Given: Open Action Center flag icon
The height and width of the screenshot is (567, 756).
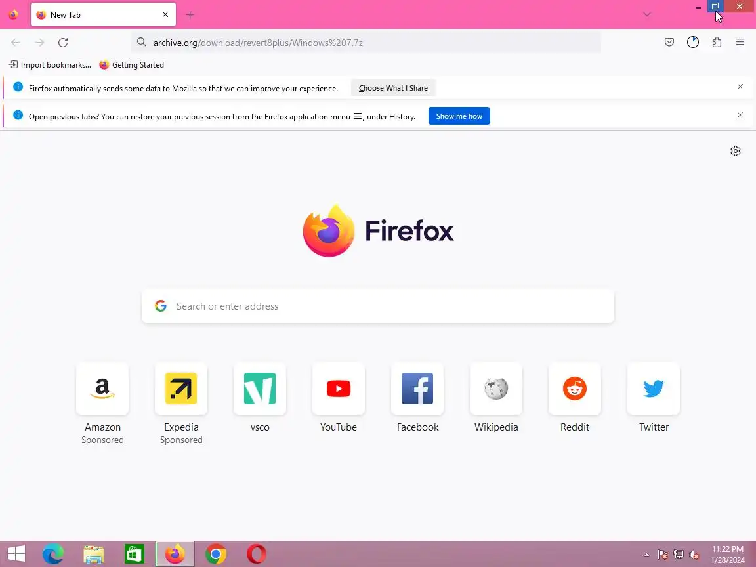Looking at the screenshot, I should [x=663, y=555].
